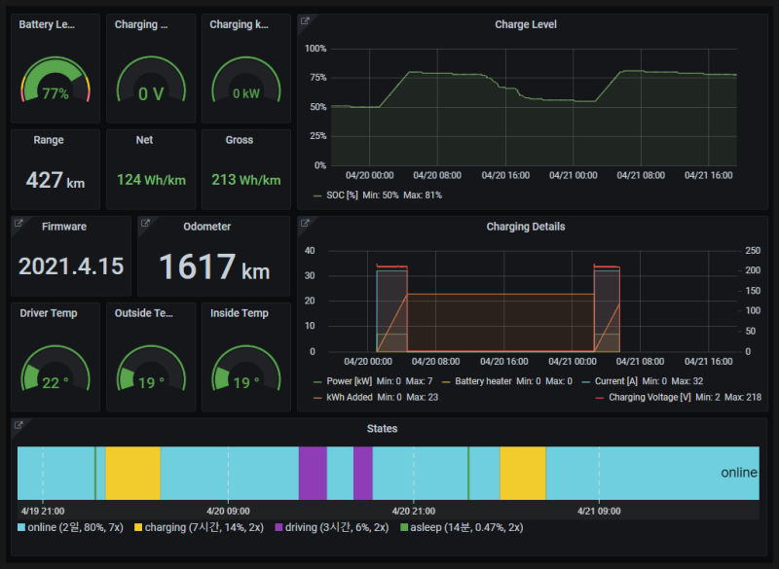Click the Outside Temp gauge showing 19°
The width and height of the screenshot is (779, 569).
pos(151,370)
